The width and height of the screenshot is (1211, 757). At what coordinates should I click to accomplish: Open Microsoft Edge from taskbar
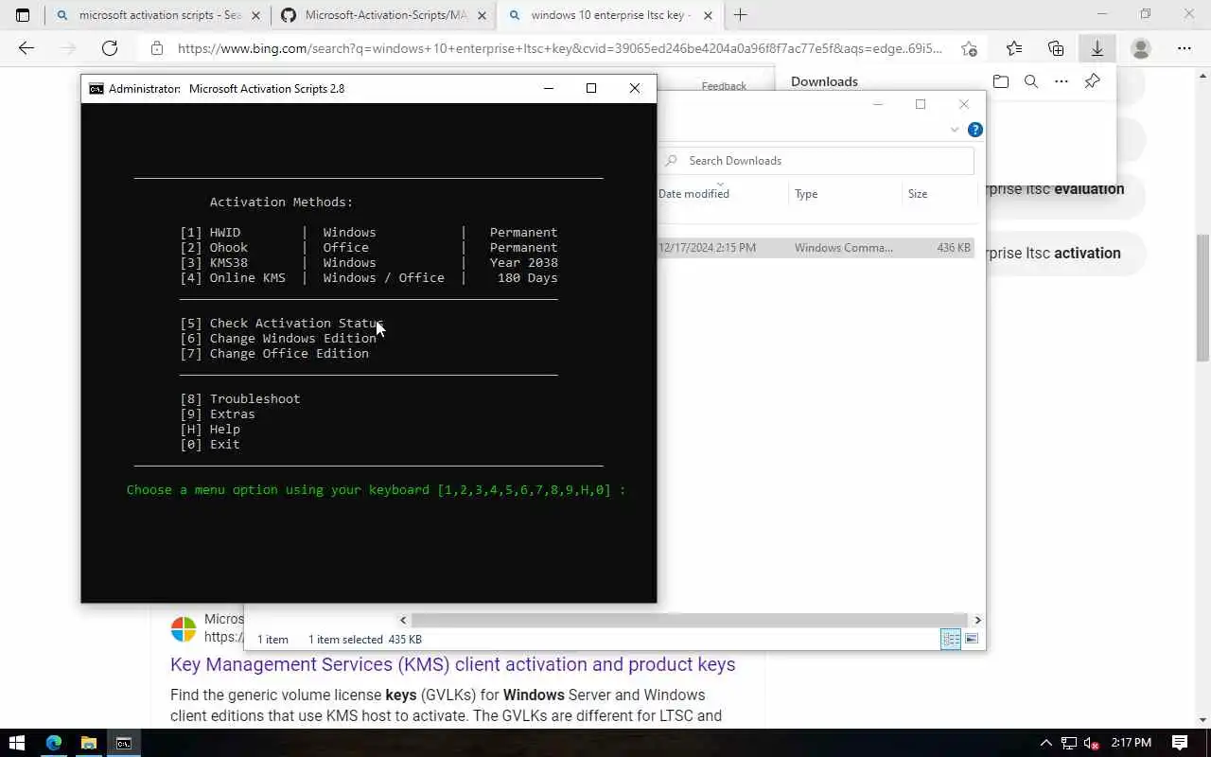point(53,743)
